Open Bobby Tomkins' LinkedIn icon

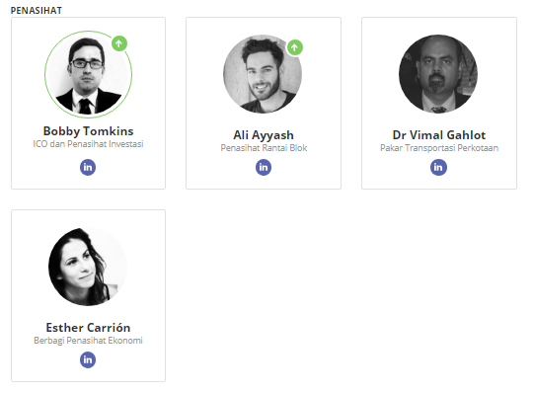click(88, 167)
